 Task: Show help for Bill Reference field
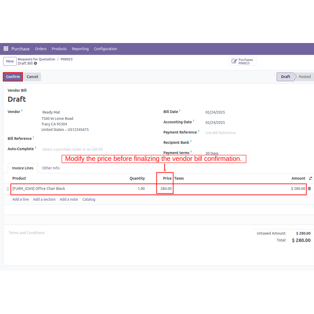(34, 138)
